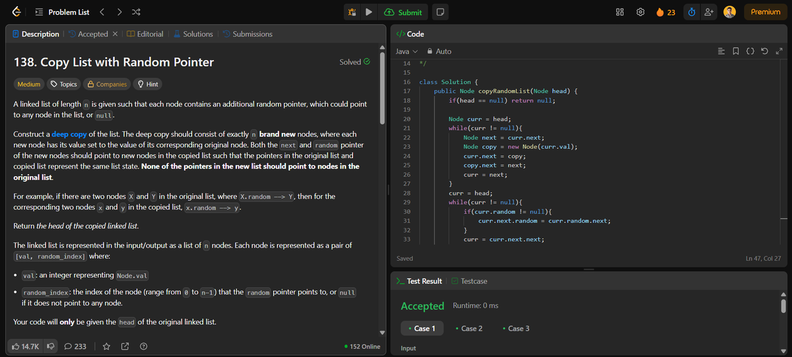Start the stopwatch timer

691,12
